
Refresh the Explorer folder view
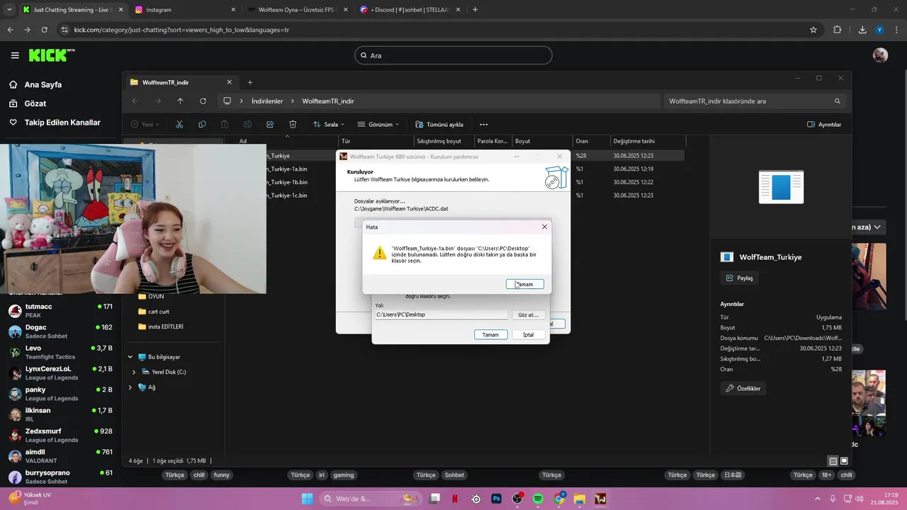click(203, 101)
